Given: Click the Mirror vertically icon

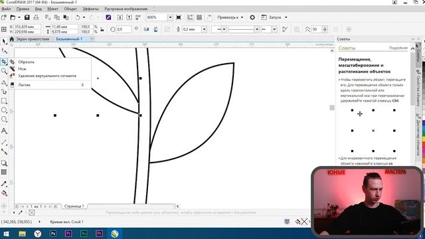Looking at the screenshot, I should click(x=155, y=29).
